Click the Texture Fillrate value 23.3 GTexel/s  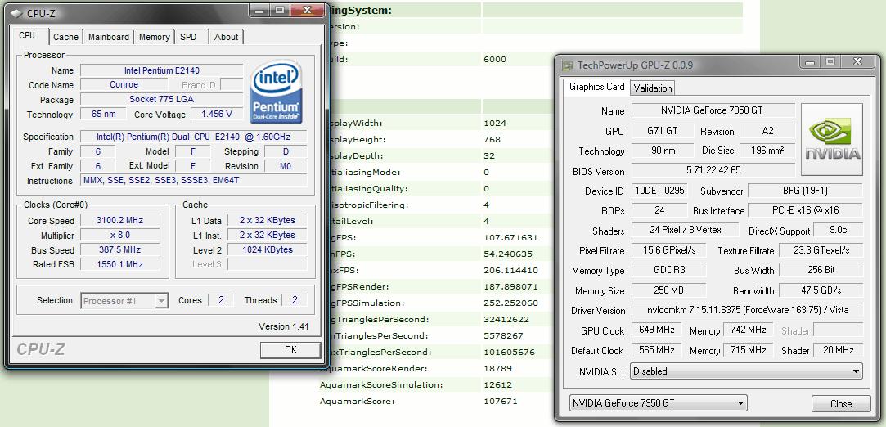tap(821, 250)
